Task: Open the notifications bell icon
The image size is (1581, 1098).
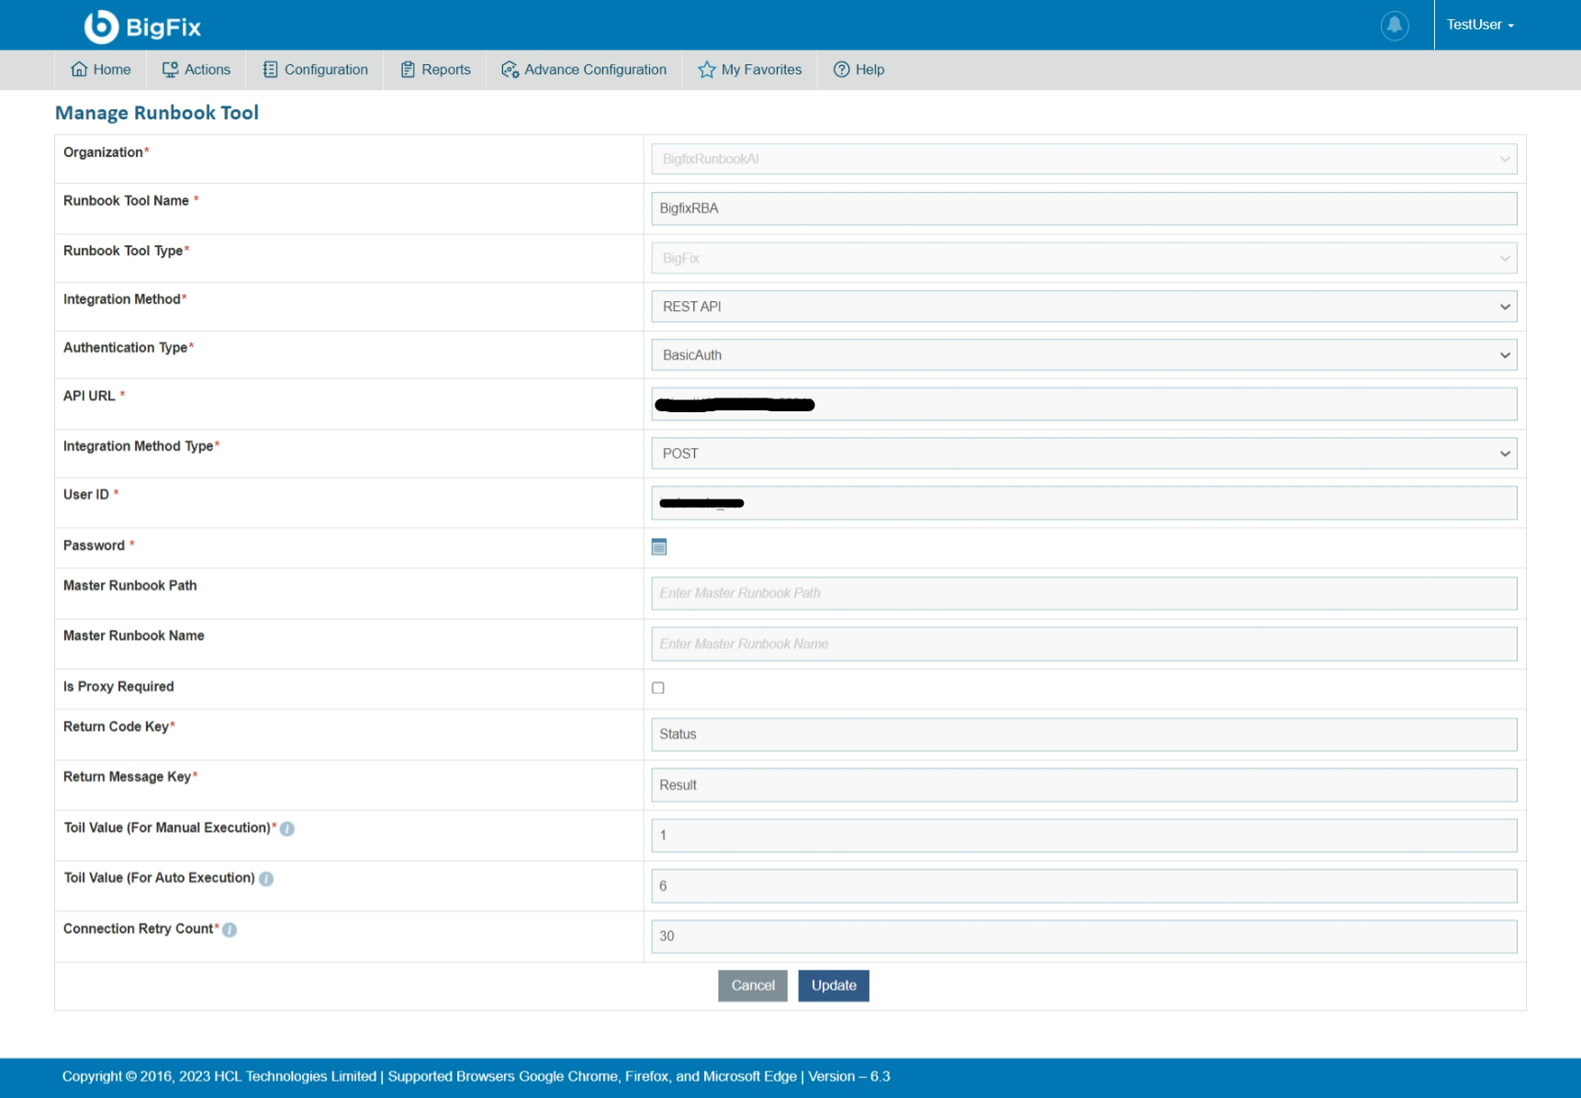Action: click(1395, 26)
